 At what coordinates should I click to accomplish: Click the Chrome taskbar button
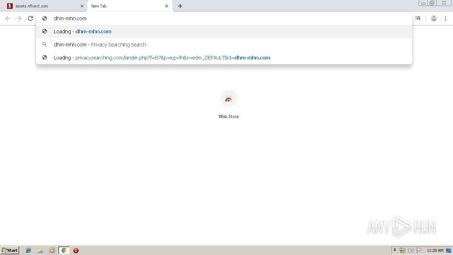64,250
